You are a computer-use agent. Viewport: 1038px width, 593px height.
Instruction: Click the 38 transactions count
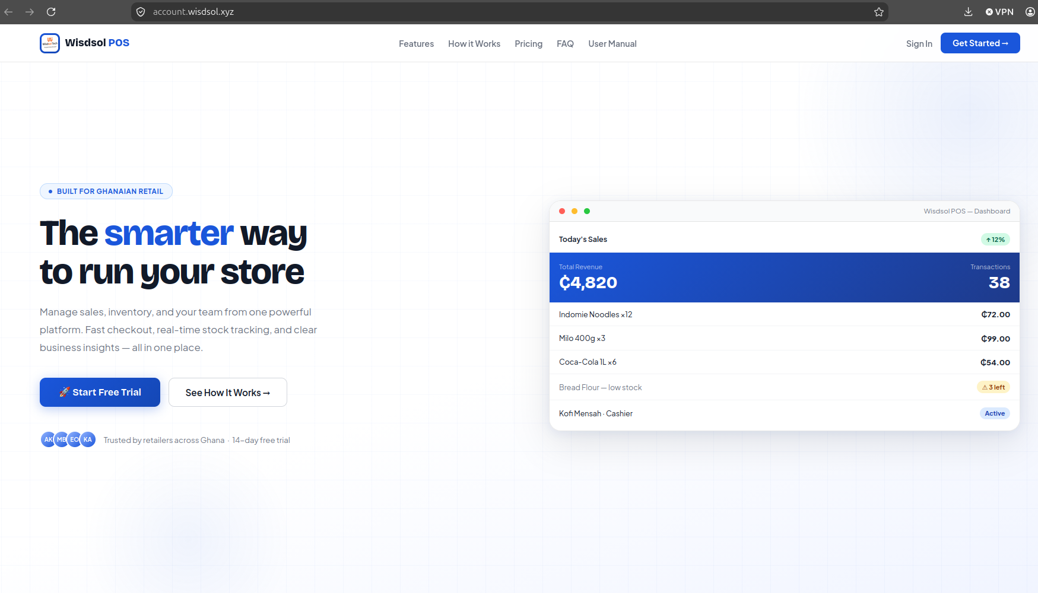(999, 282)
